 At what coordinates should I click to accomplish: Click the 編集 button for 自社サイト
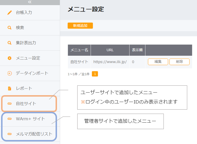point(158,62)
